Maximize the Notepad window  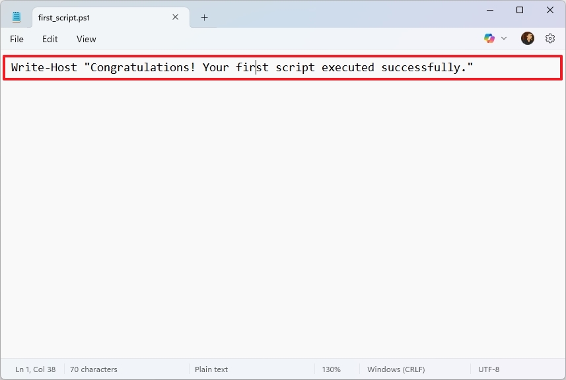tap(520, 10)
